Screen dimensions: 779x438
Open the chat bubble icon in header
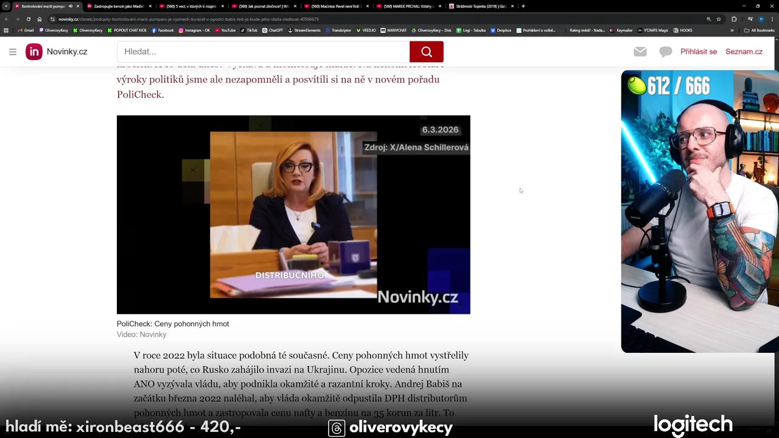(x=666, y=52)
